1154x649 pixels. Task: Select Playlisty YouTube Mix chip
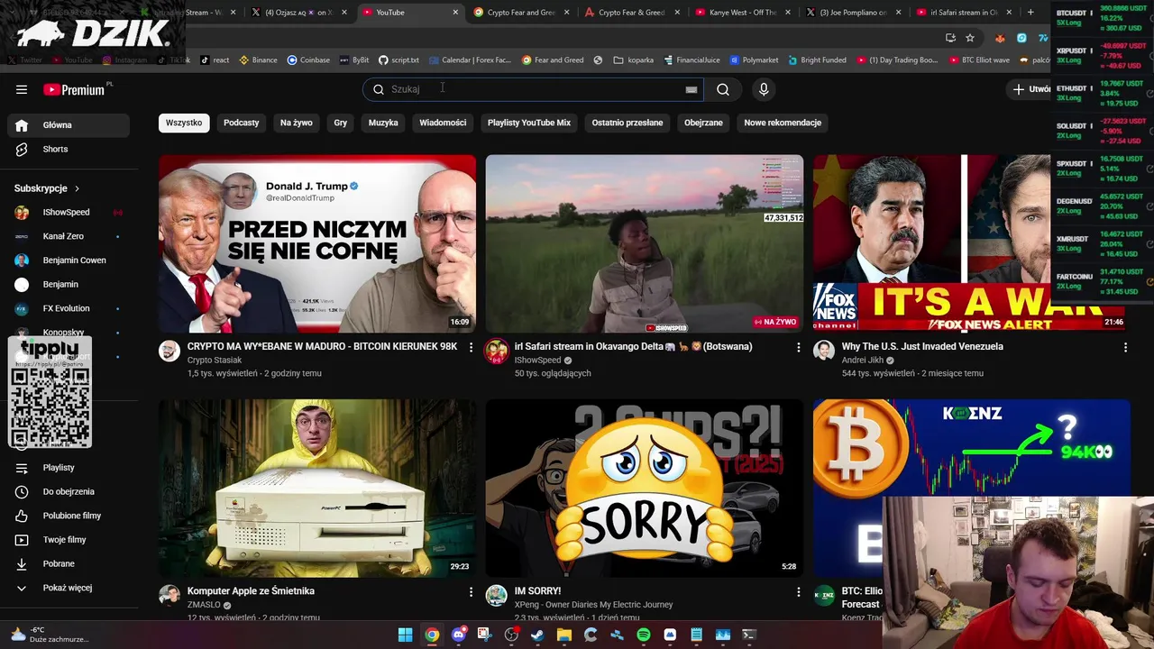(x=529, y=123)
